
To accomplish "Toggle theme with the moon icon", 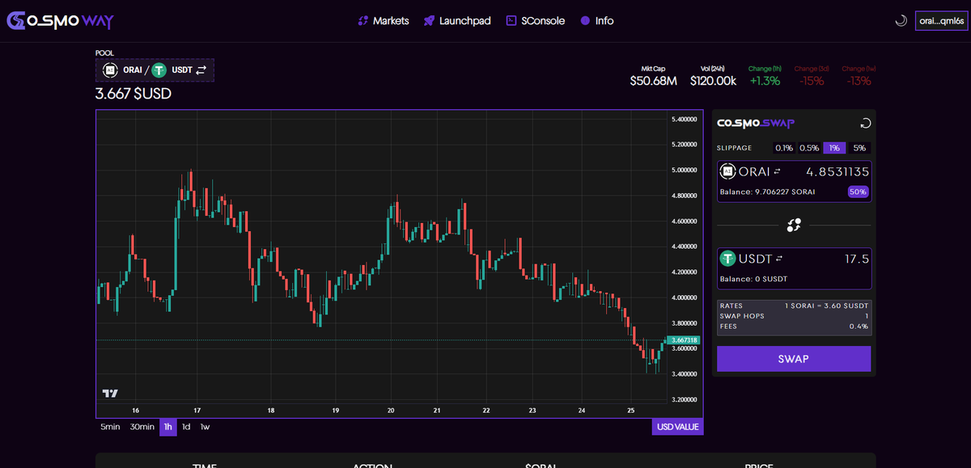I will (901, 19).
